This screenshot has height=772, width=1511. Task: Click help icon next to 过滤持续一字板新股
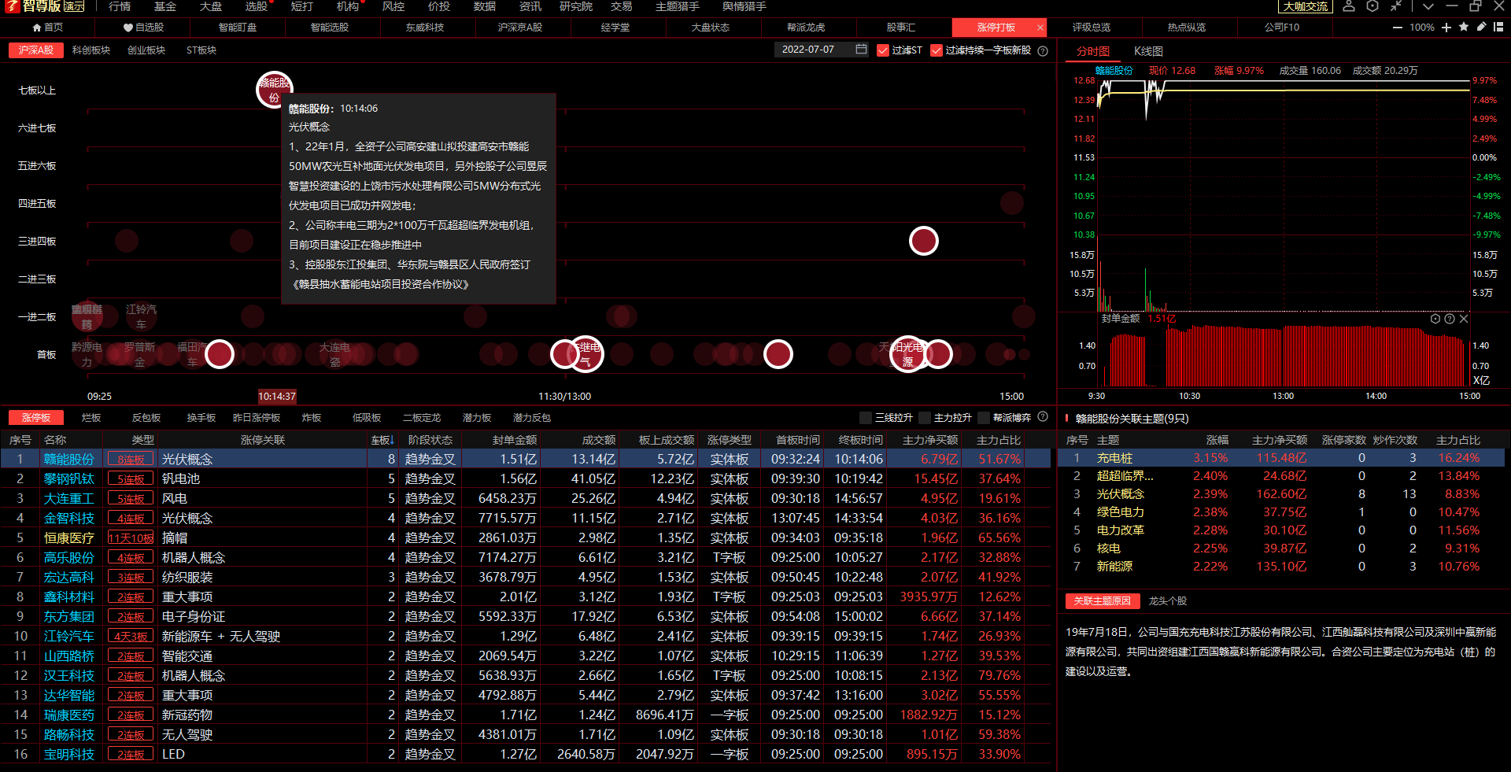[1043, 50]
